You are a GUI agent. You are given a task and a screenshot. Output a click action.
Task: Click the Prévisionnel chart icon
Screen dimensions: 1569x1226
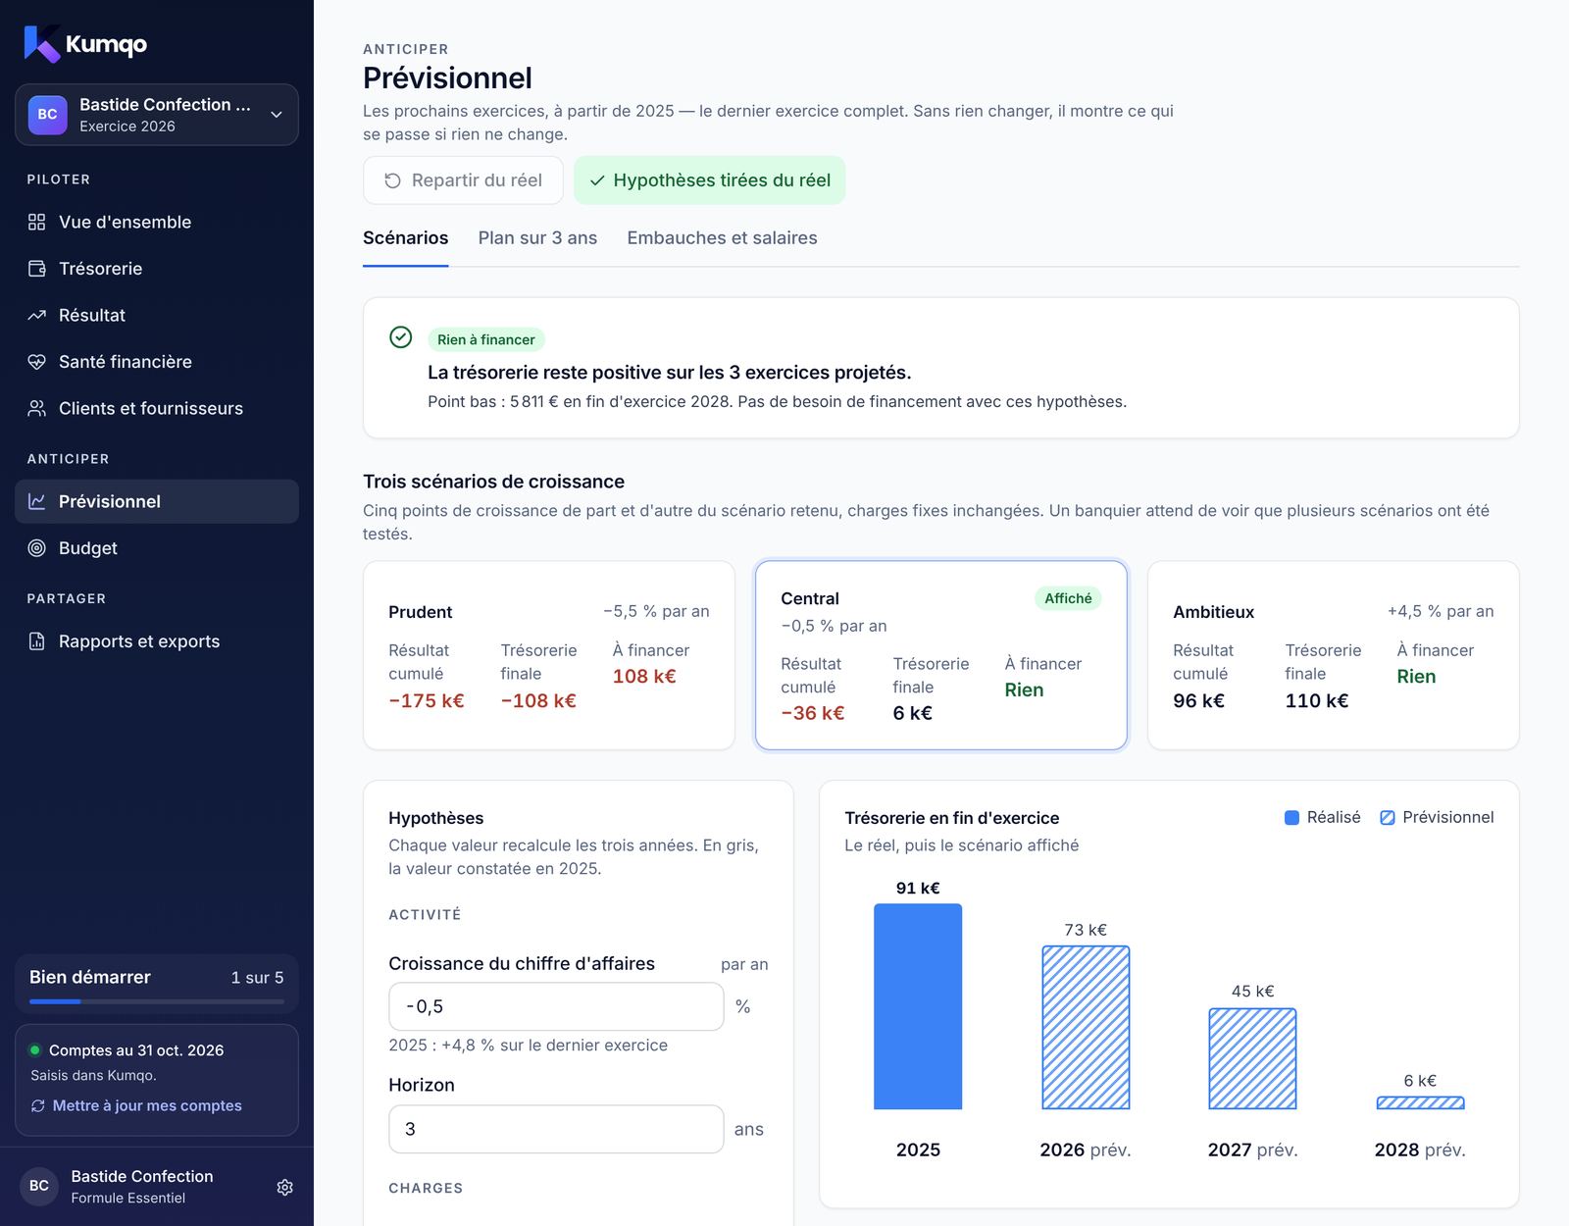pyautogui.click(x=36, y=501)
